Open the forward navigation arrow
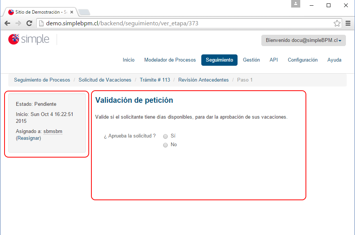The height and width of the screenshot is (235, 355). 18,23
